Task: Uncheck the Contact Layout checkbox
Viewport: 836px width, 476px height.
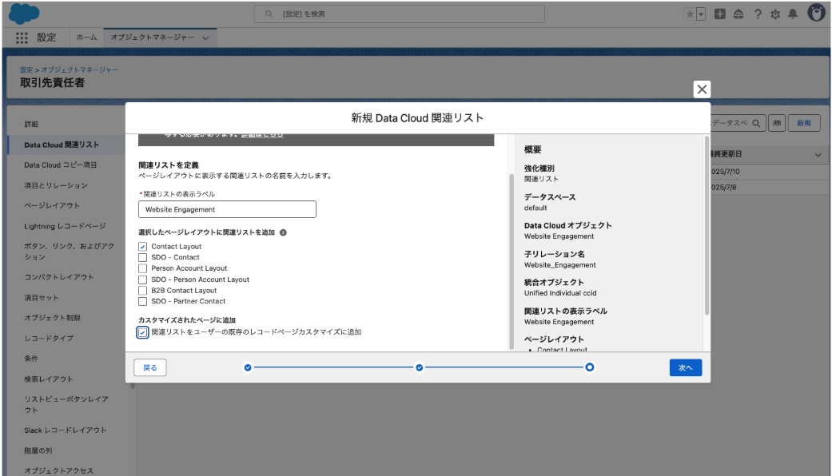Action: tap(142, 247)
